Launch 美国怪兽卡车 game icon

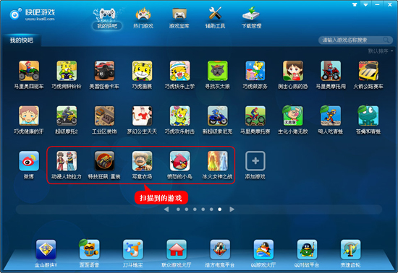(x=104, y=71)
